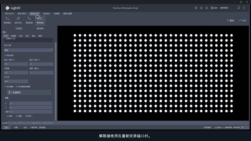Click the start X input field showing 75
The image size is (251, 141).
[16, 64]
